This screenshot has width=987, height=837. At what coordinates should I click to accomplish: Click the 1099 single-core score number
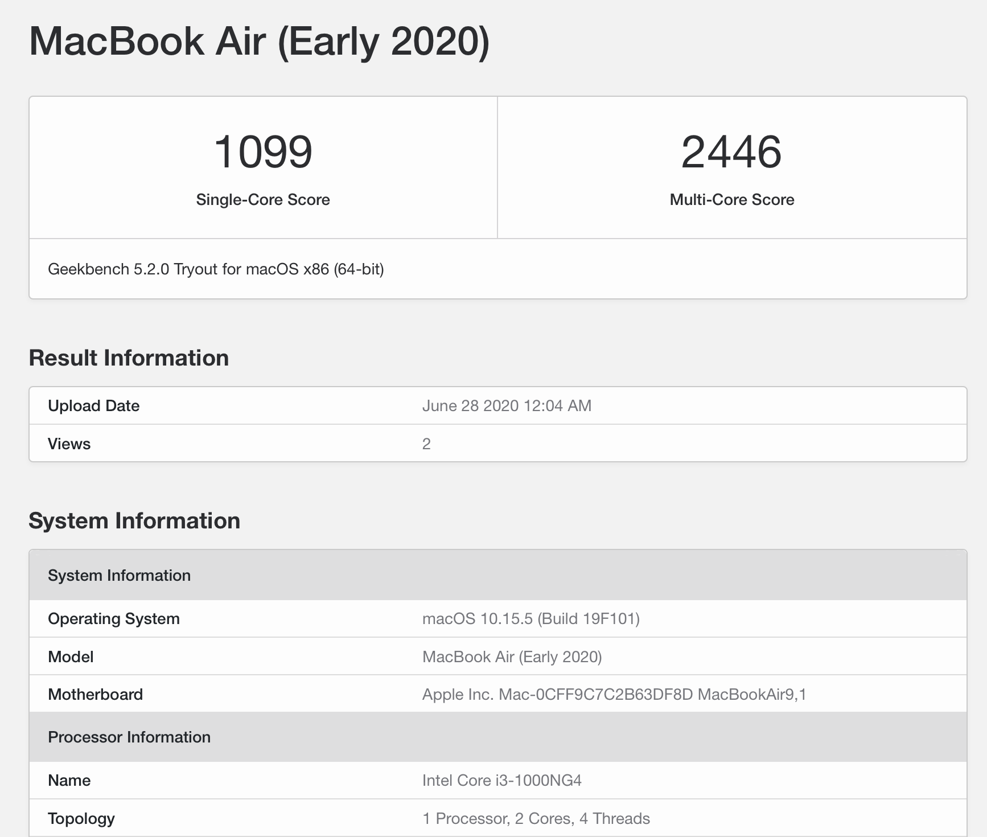[263, 152]
